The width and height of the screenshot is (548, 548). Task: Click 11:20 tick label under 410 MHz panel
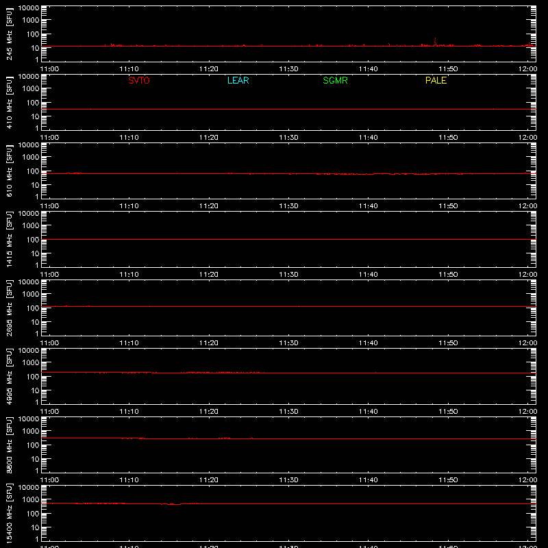pos(209,138)
